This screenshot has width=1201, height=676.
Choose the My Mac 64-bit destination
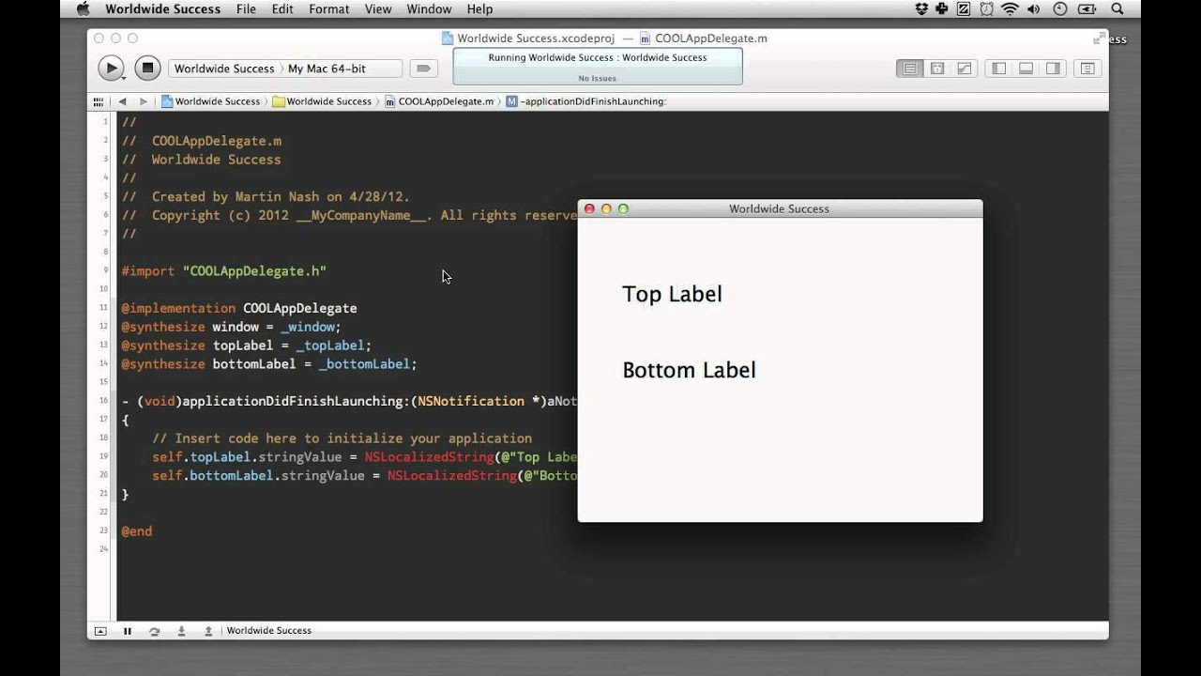pos(327,69)
